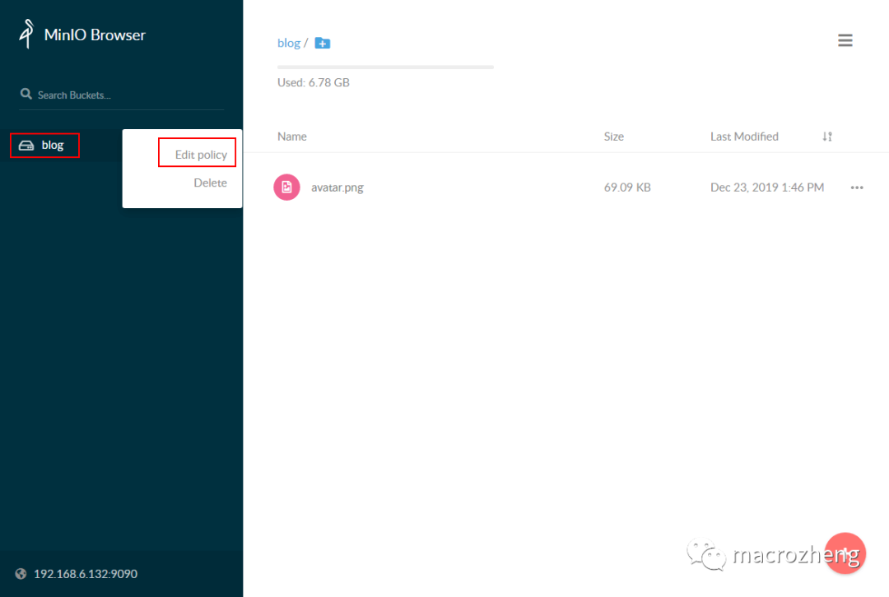889x597 pixels.
Task: Click the search magnifier icon in the sidebar
Action: 26,94
